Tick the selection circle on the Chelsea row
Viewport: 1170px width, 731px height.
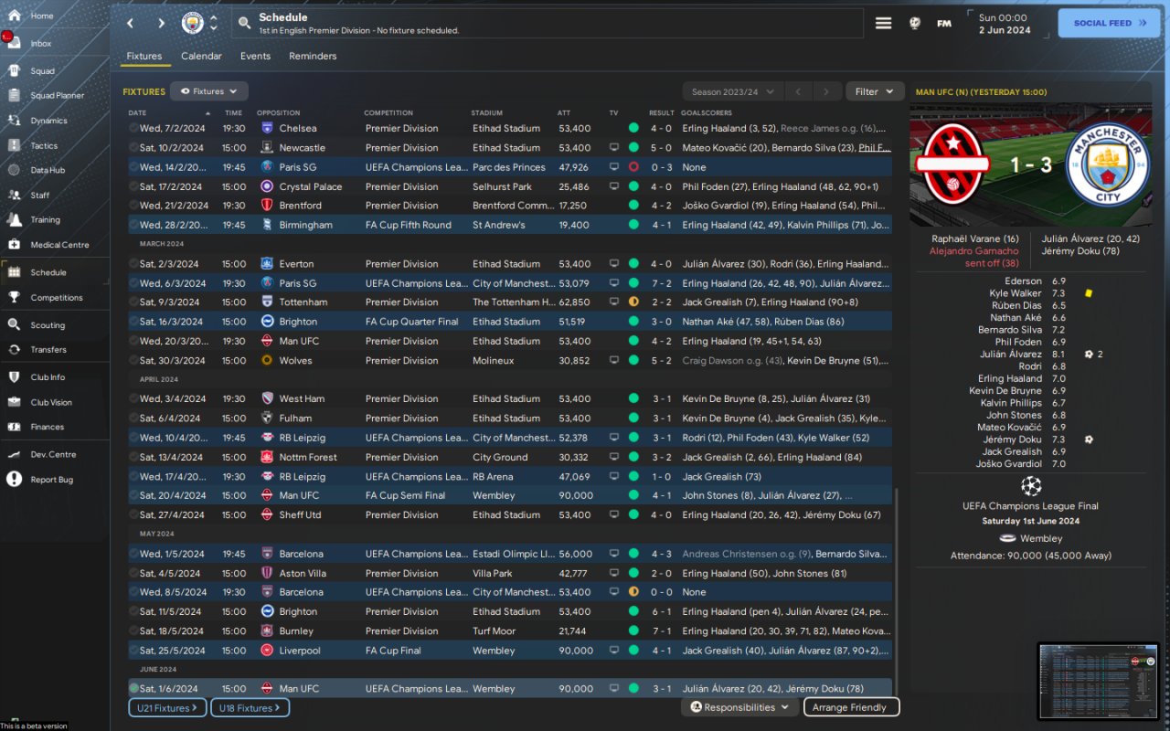pyautogui.click(x=133, y=128)
